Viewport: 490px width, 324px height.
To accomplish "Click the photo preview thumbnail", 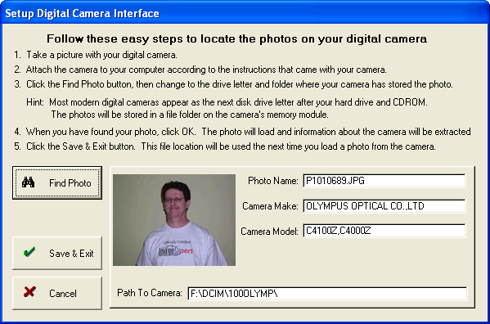I will tap(174, 220).
